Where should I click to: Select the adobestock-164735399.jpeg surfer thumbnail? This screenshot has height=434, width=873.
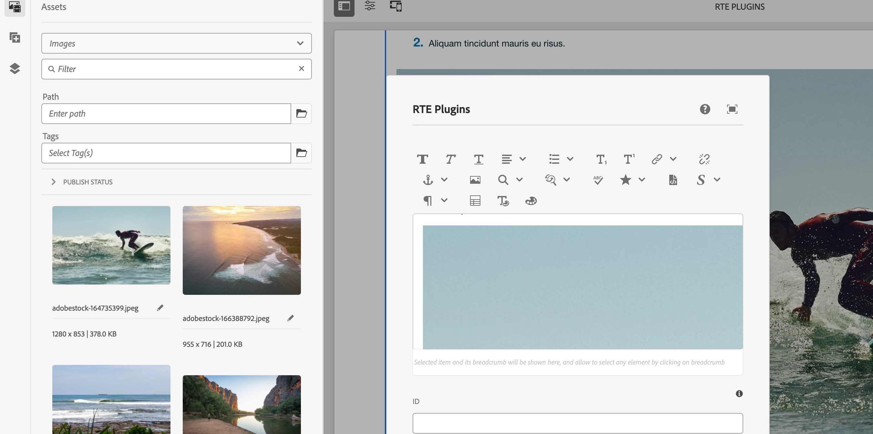click(111, 245)
